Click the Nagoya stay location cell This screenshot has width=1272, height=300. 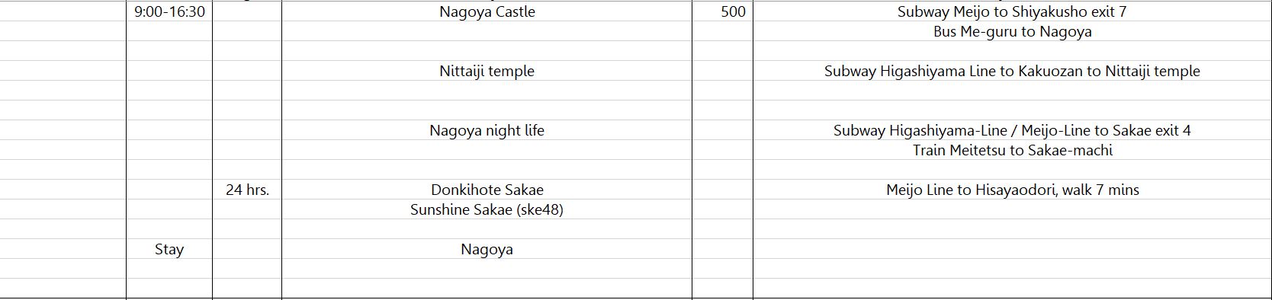coord(487,249)
